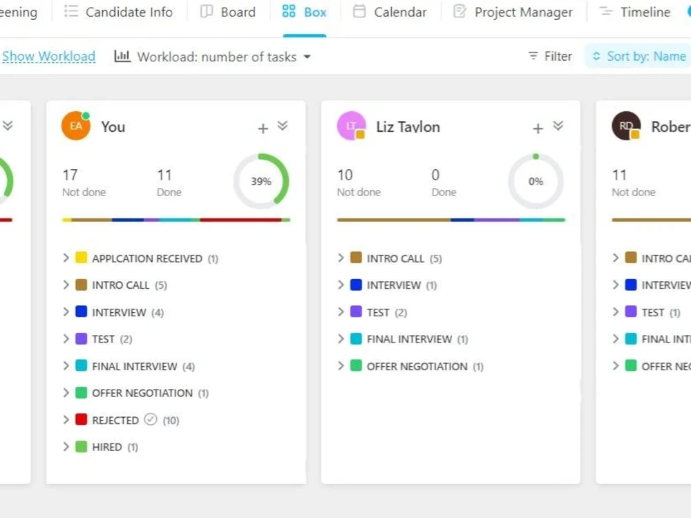Click Liz Taylon's teal FINAL INTERVIEW swatch
The width and height of the screenshot is (691, 518).
tap(356, 338)
